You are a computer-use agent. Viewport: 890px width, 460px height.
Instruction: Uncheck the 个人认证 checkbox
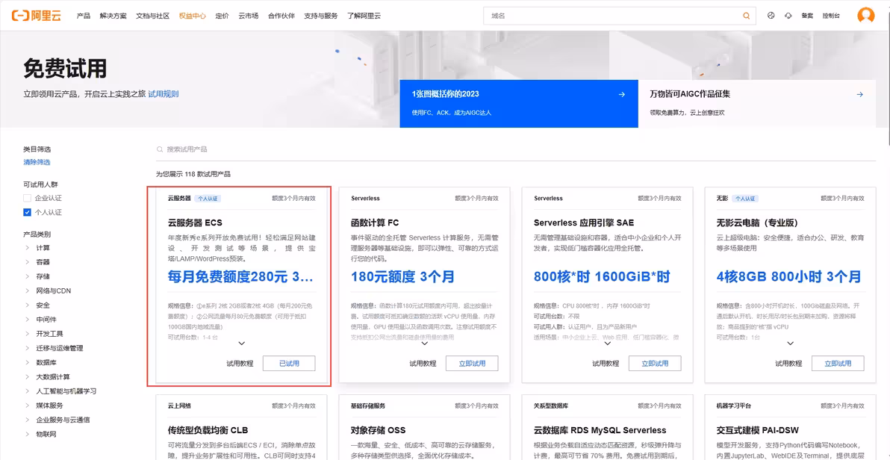(27, 212)
